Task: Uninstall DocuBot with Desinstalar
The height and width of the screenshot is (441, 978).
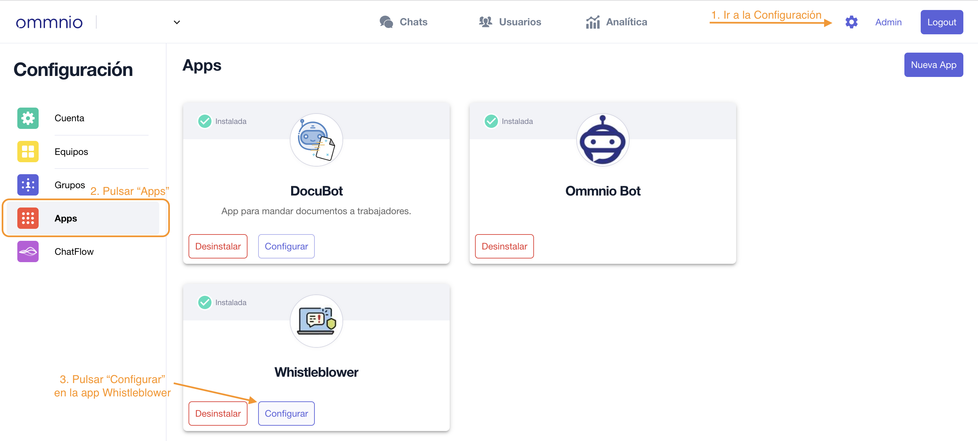Action: pos(218,246)
